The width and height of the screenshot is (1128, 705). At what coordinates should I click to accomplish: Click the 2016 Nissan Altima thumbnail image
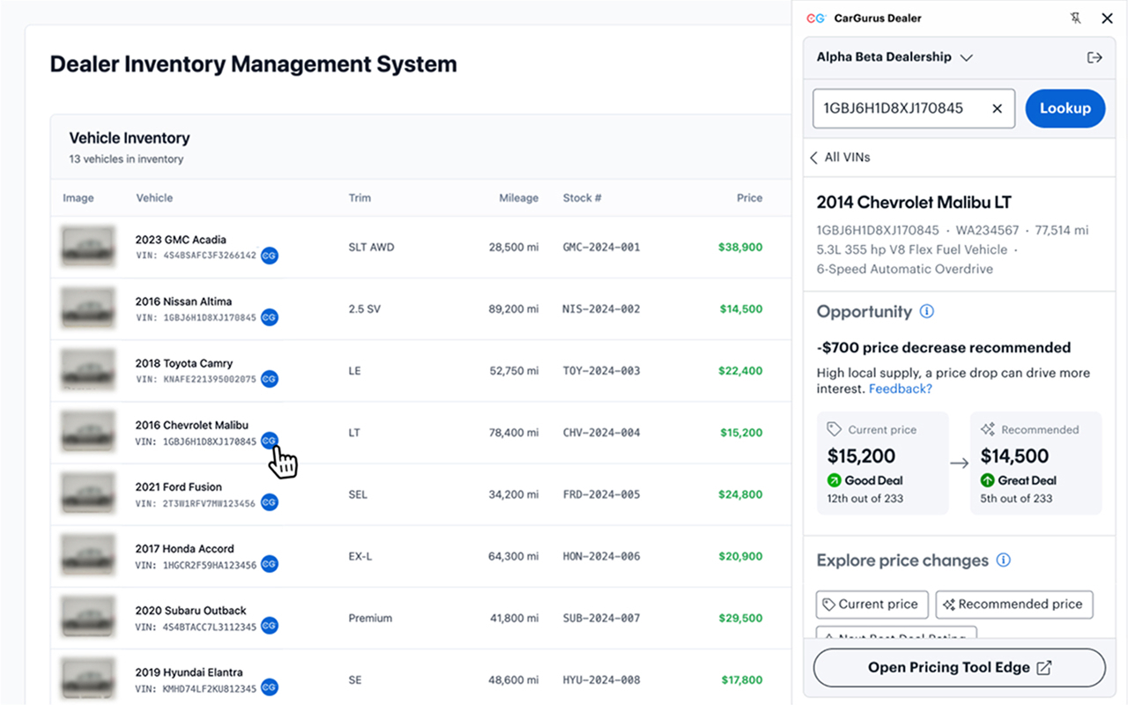[87, 308]
